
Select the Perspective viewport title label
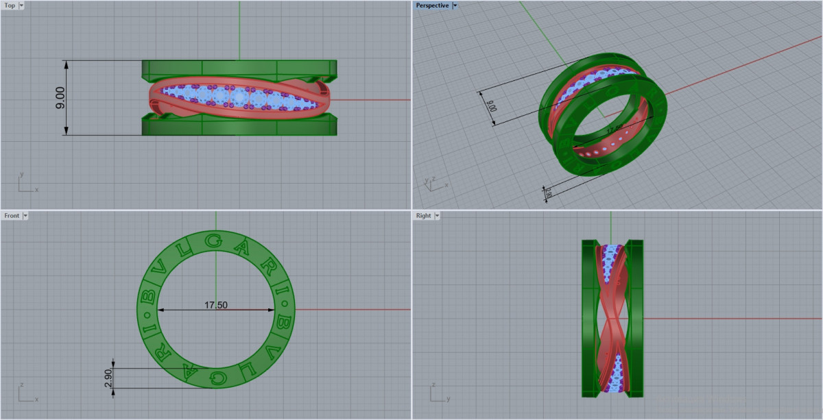click(432, 5)
